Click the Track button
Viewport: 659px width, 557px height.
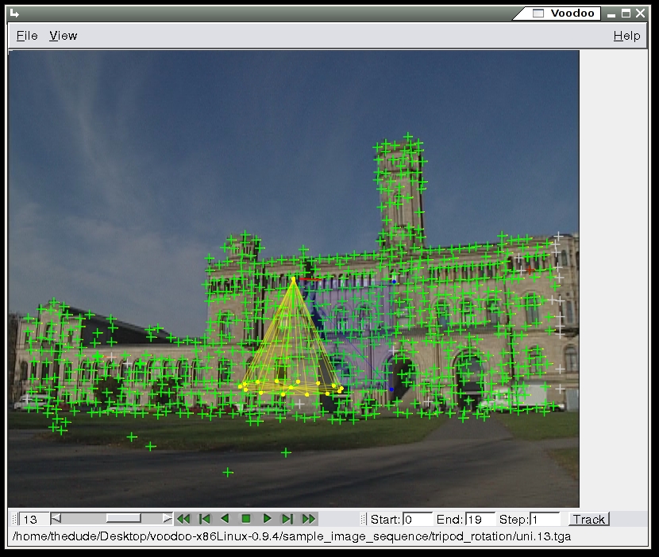(588, 520)
